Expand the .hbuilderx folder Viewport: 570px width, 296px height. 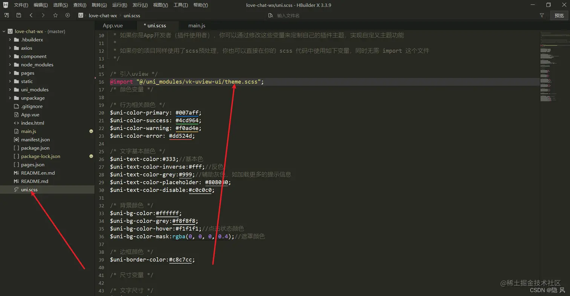10,39
